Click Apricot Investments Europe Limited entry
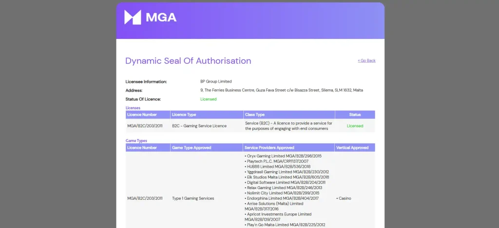 [x=278, y=216]
